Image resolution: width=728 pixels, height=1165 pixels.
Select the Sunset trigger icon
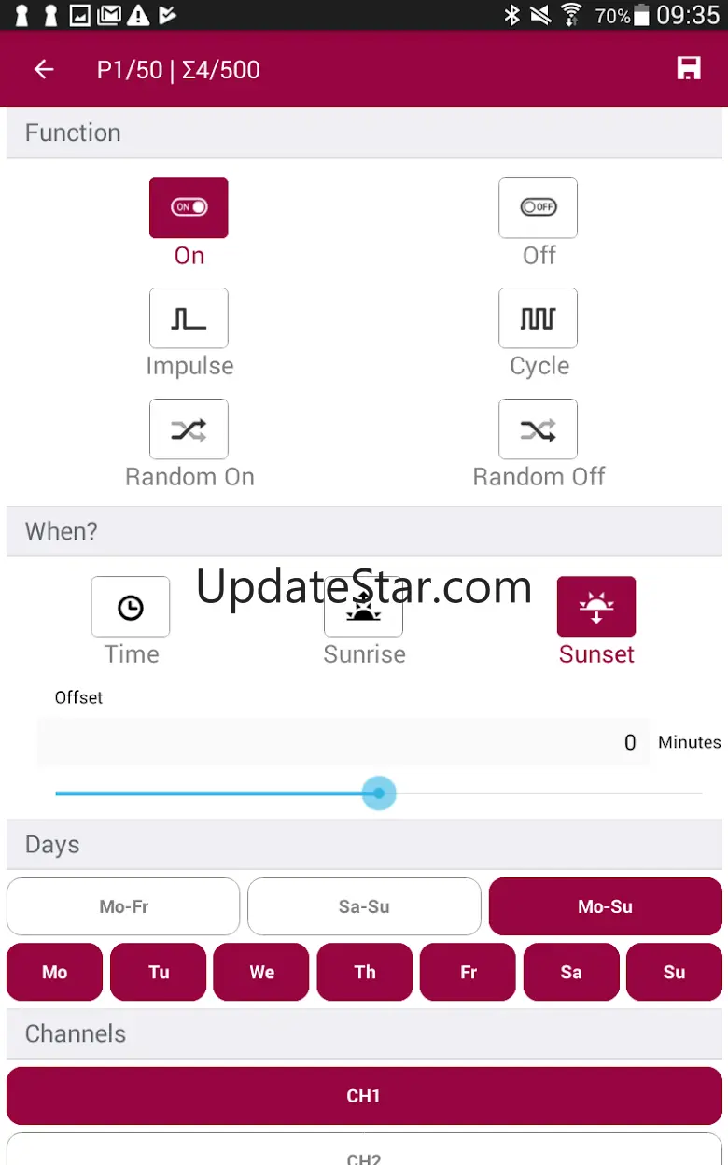[596, 607]
